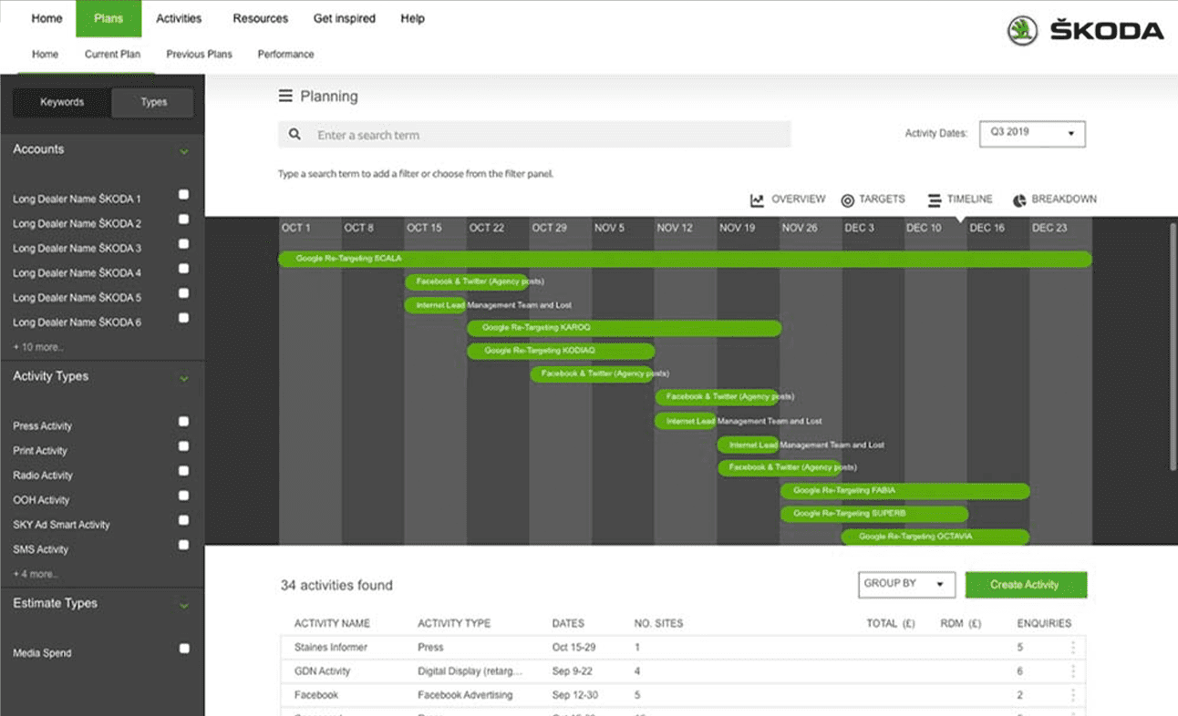Click the DEC 16 timeline date header
This screenshot has height=716, width=1178.
coord(987,228)
